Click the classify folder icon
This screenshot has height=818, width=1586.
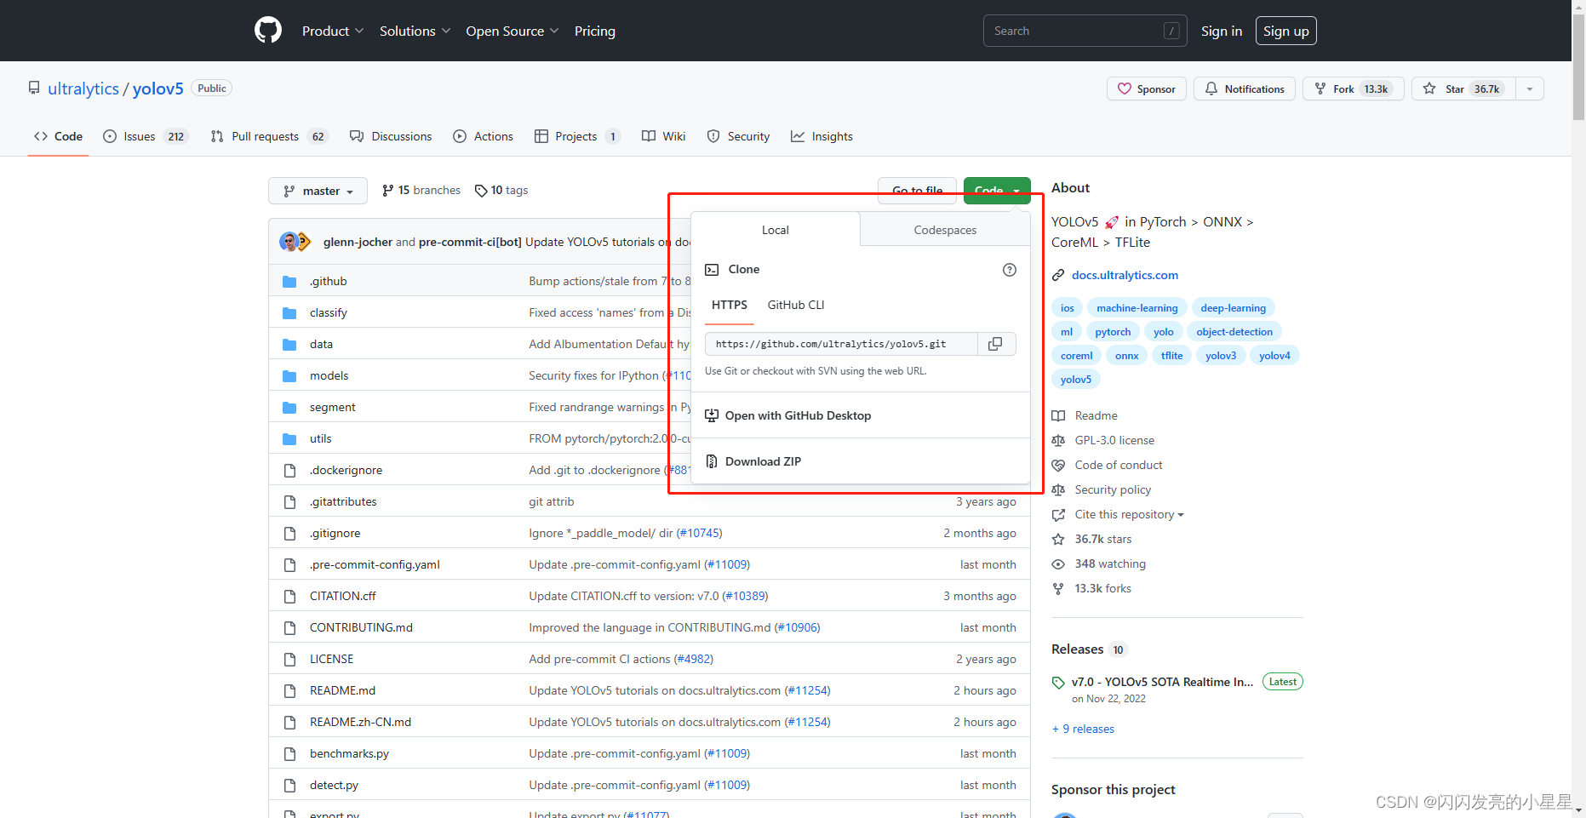(289, 313)
